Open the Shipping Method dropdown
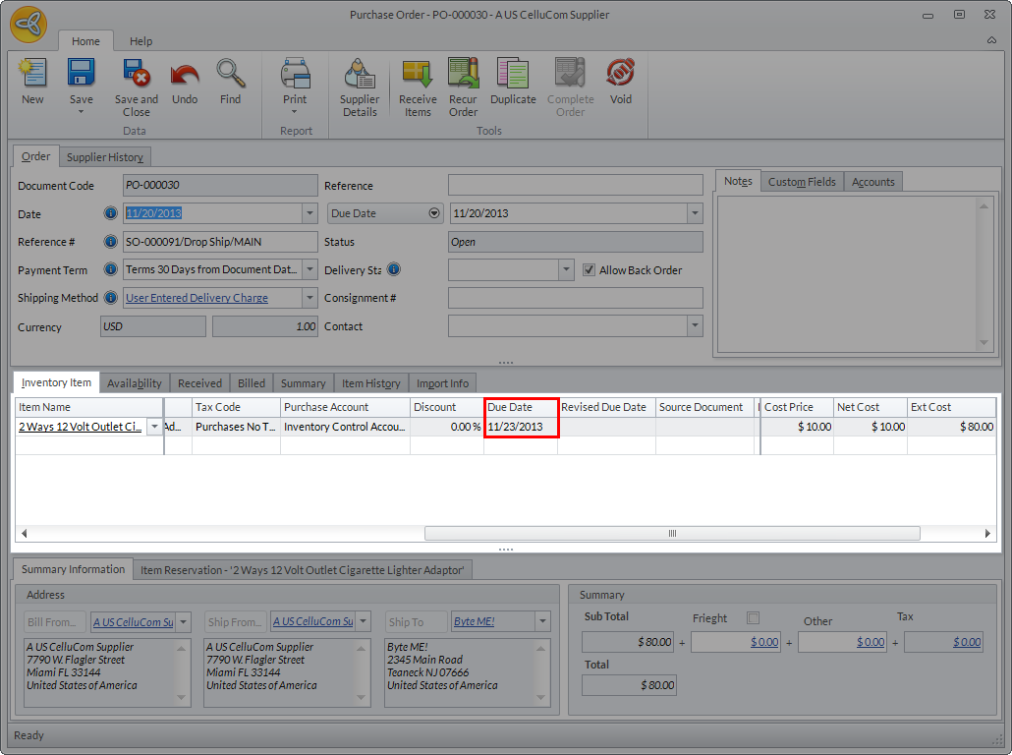Image resolution: width=1012 pixels, height=755 pixels. click(309, 298)
